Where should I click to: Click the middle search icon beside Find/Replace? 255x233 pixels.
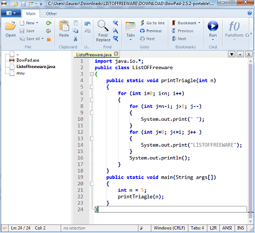115,31
